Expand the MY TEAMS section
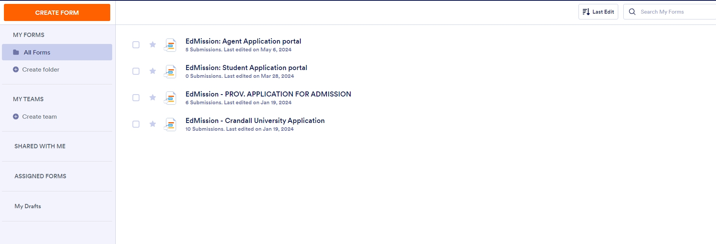 tap(28, 99)
